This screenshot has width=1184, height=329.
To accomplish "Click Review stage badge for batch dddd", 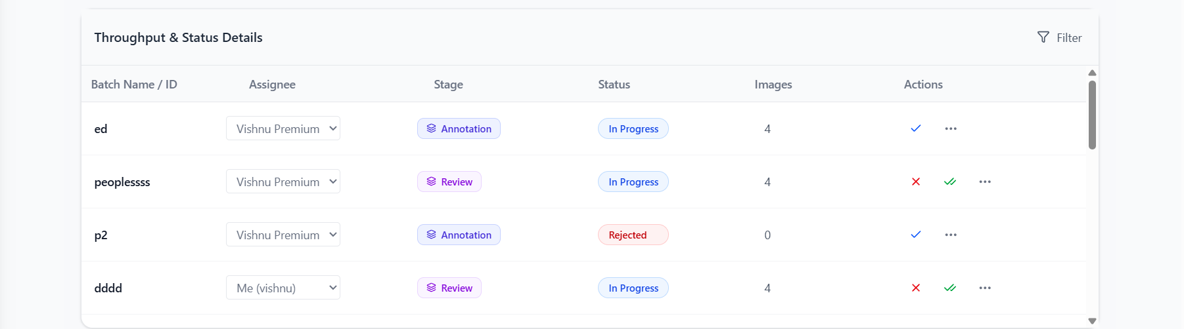I will pyautogui.click(x=449, y=288).
